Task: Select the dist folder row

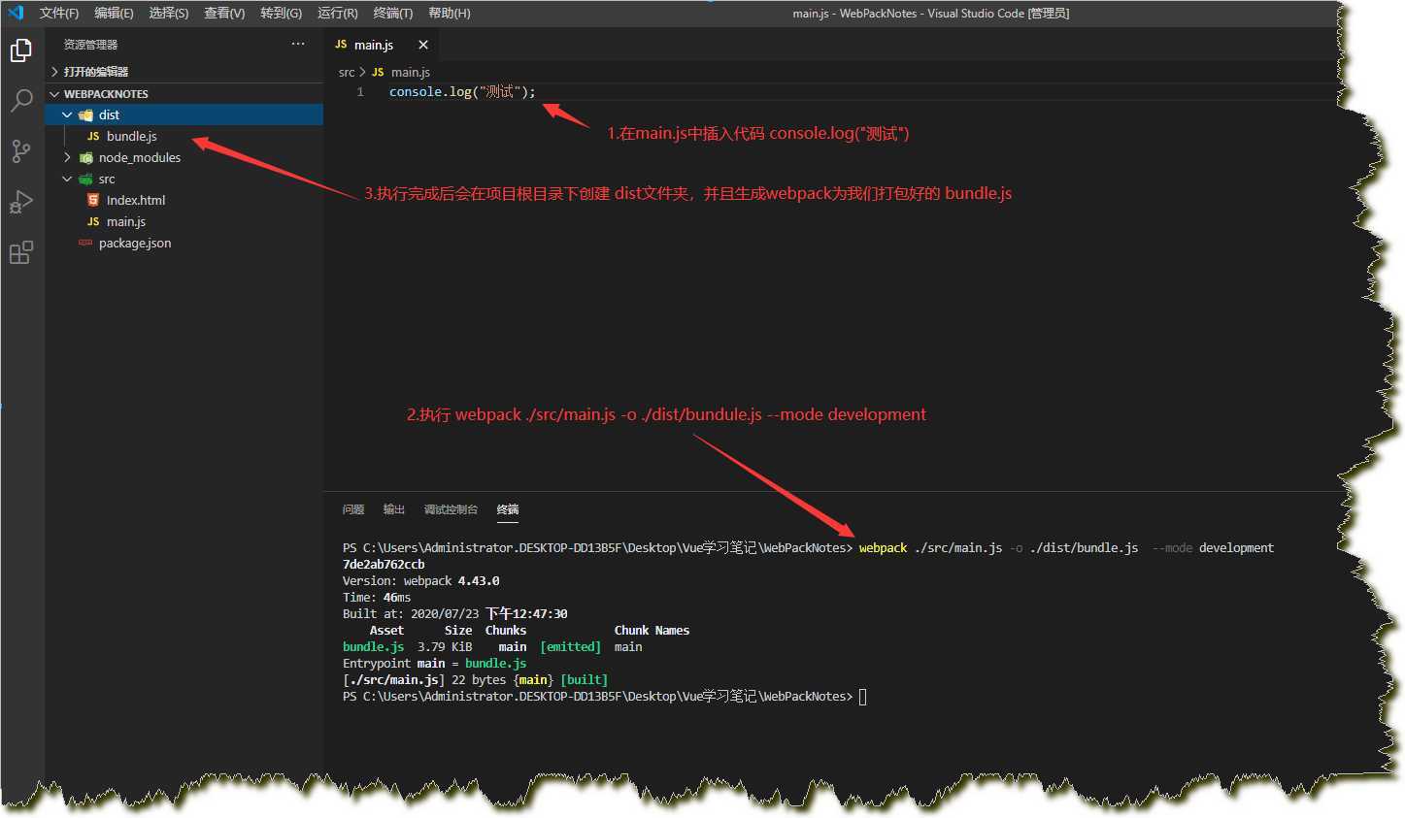Action: click(x=185, y=115)
